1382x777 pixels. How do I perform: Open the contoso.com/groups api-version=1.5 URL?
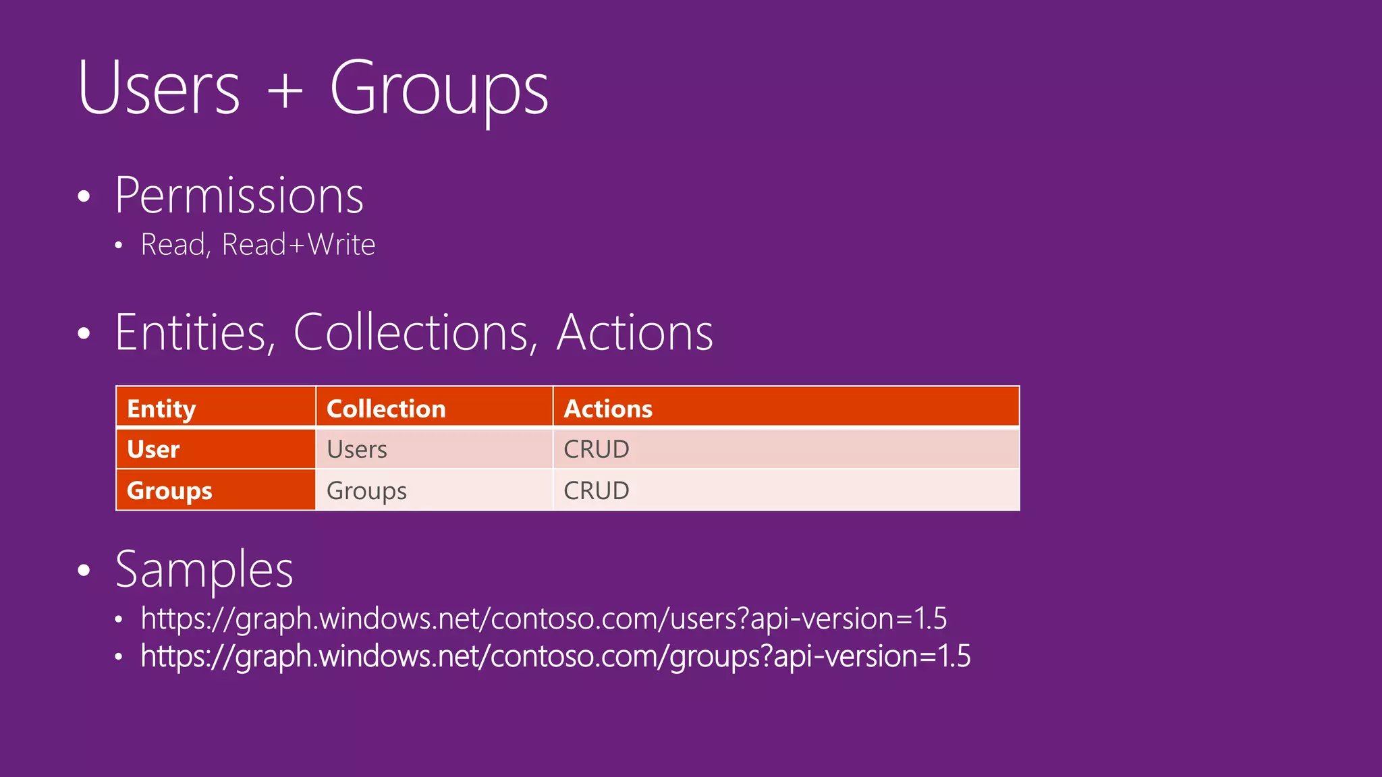point(555,657)
